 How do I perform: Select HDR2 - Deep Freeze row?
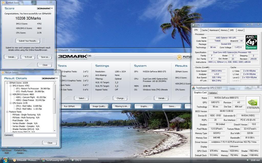coord(30,100)
